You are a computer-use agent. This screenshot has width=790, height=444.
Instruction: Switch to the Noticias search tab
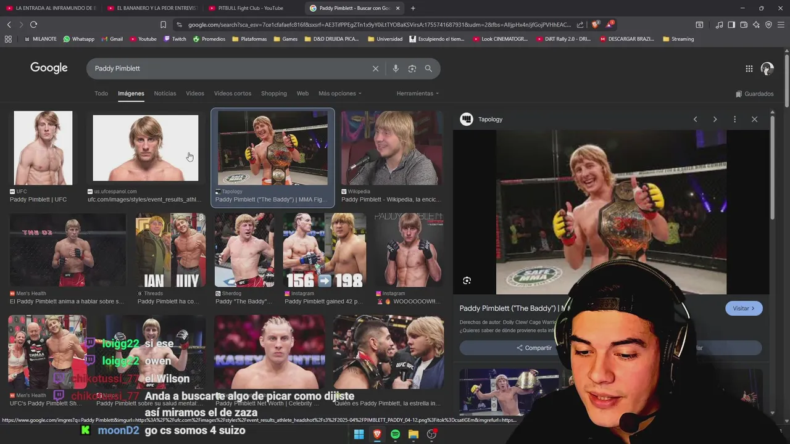pyautogui.click(x=165, y=93)
